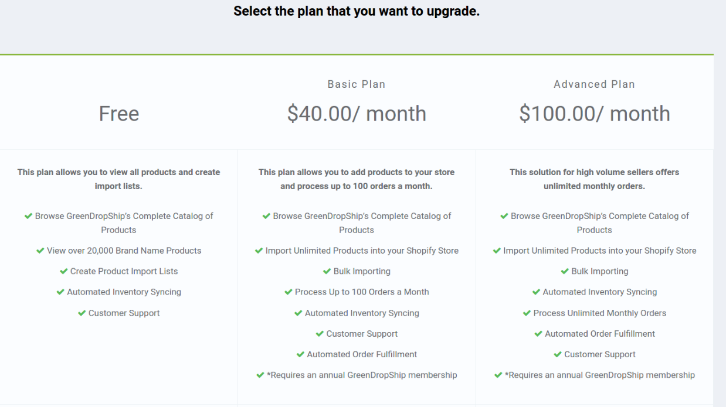Click the annual membership requirement checkmark in the Basic Plan
The image size is (726, 407).
click(x=260, y=375)
